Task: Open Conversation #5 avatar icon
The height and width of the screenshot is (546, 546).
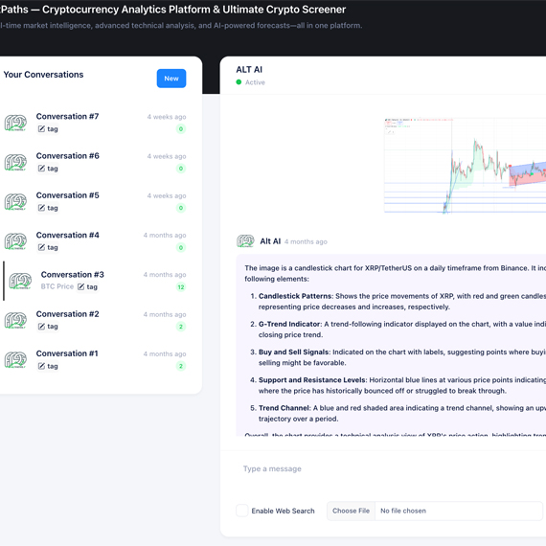Action: pyautogui.click(x=15, y=201)
